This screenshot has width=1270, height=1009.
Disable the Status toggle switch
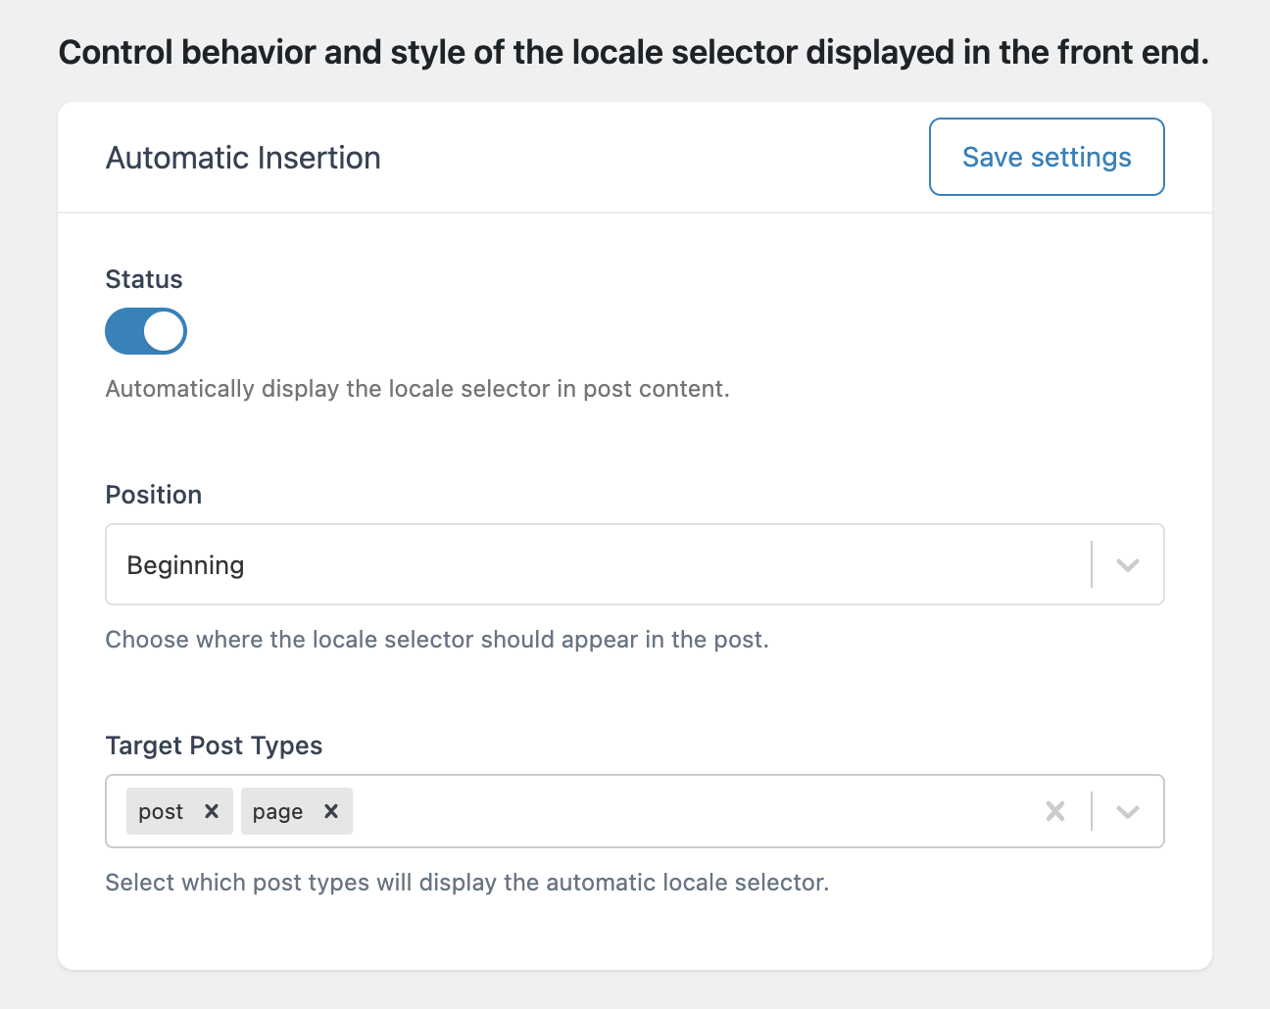click(x=145, y=331)
